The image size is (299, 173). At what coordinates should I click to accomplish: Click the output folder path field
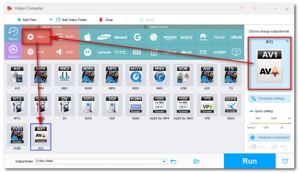click(x=101, y=161)
